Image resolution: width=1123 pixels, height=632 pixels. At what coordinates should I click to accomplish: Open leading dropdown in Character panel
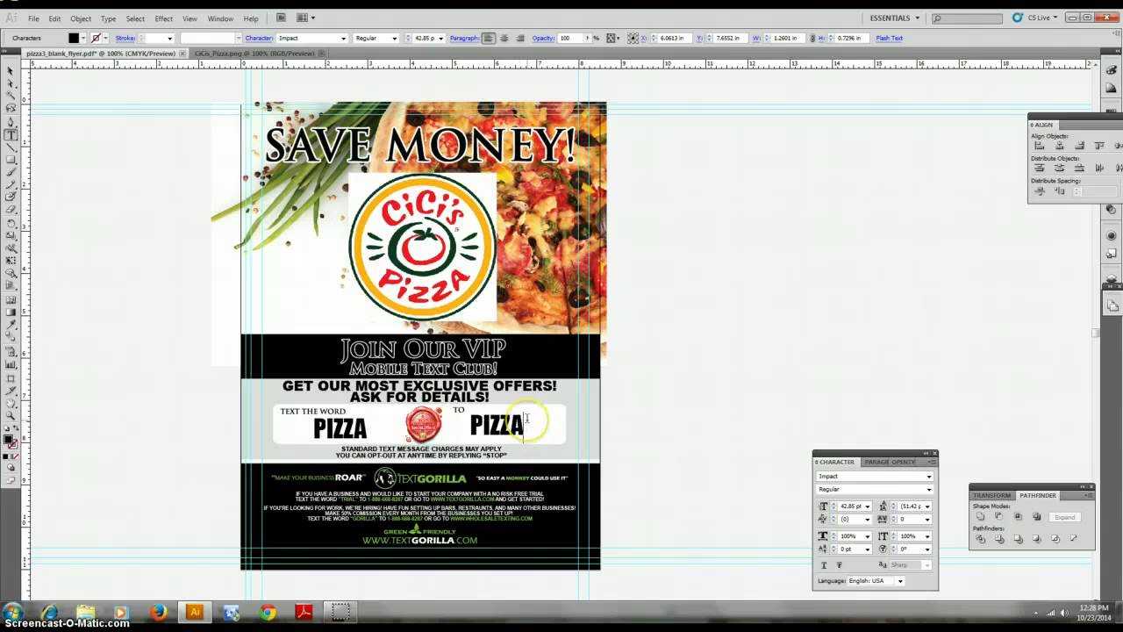[x=927, y=506]
